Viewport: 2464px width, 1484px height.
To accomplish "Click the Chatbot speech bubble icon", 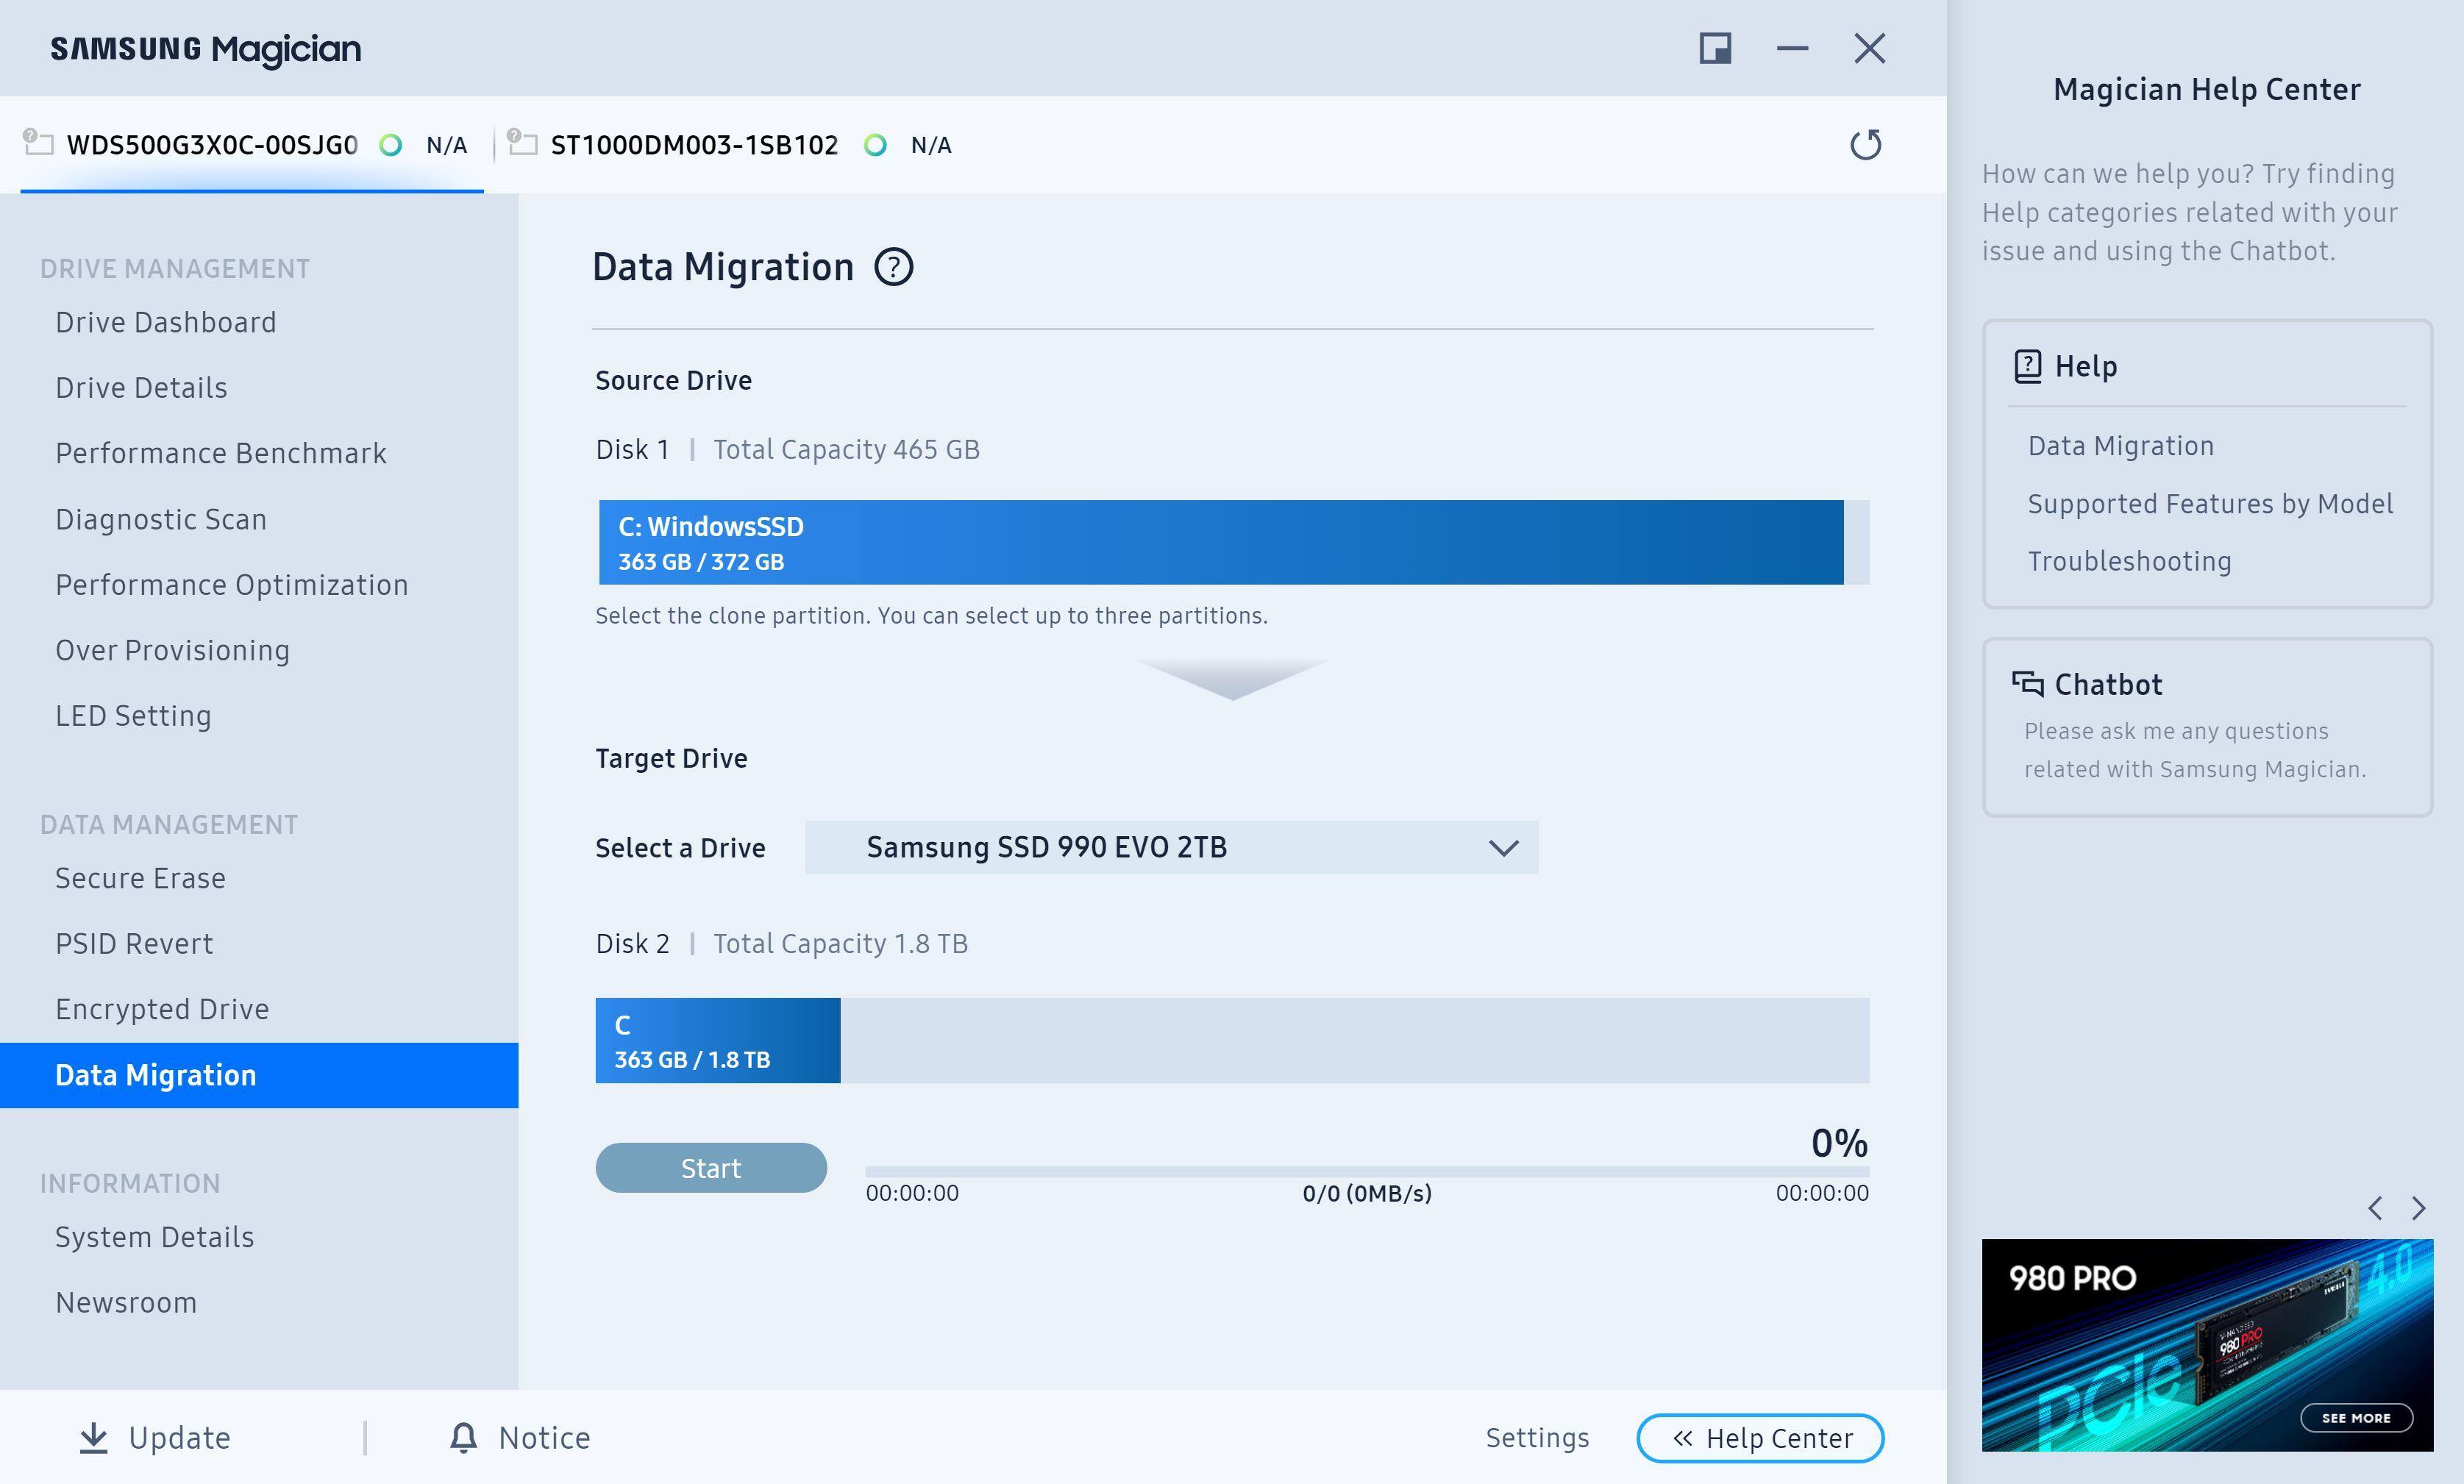I will tap(2027, 684).
